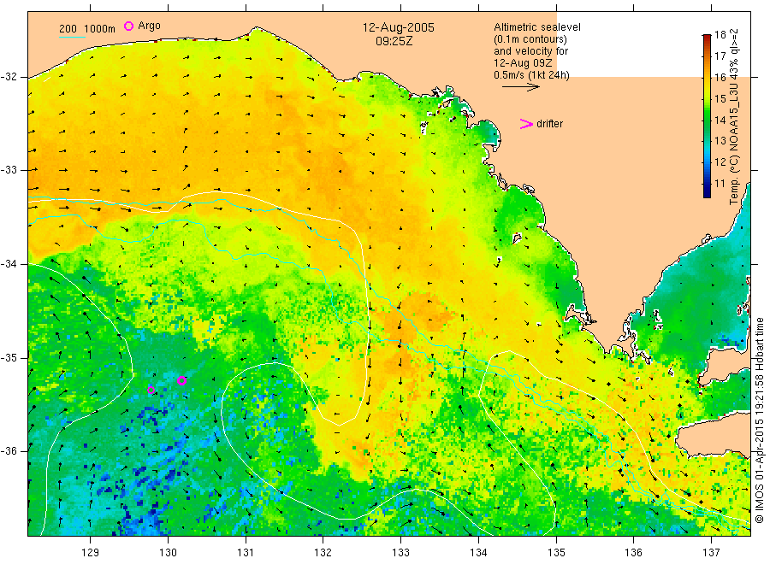The height and width of the screenshot is (564, 770).
Task: Click the 'Argo' legend label
Action: coord(149,26)
